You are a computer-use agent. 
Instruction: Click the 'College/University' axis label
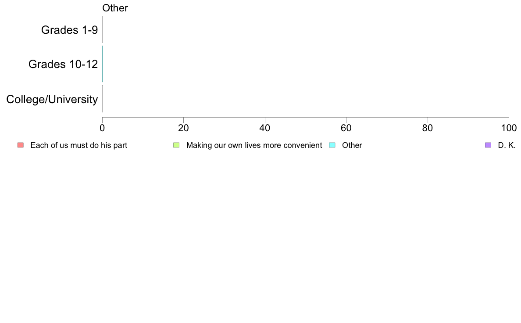(52, 99)
